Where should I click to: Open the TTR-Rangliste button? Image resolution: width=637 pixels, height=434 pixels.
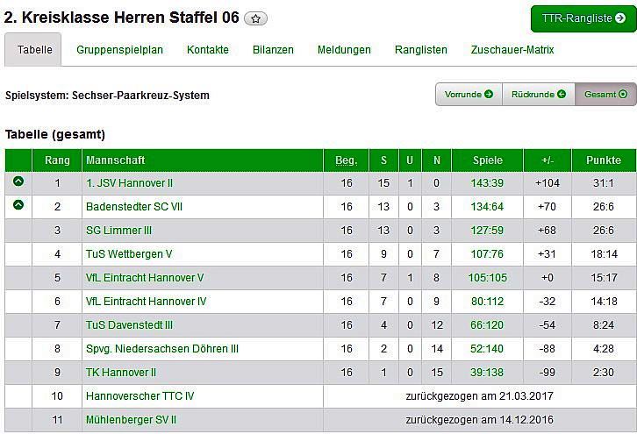tap(583, 18)
